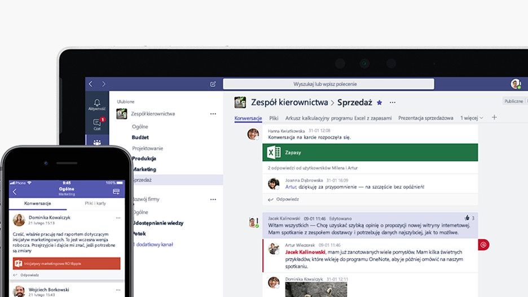Click Hanna Kwiatkowska's avatar
Viewport: 528px width, 297px height.
[253, 134]
